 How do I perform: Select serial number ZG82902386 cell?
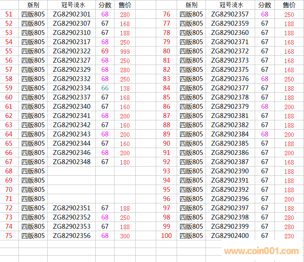click(230, 153)
